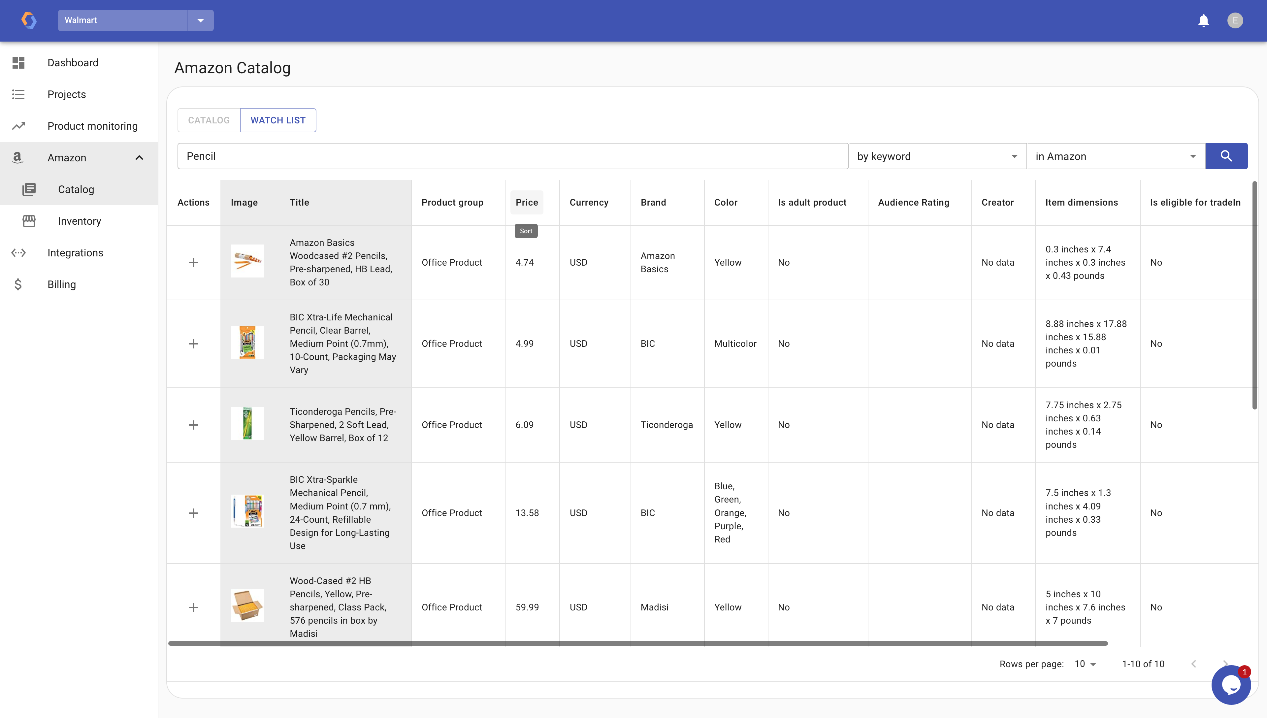Sort the table by Price column

[527, 202]
